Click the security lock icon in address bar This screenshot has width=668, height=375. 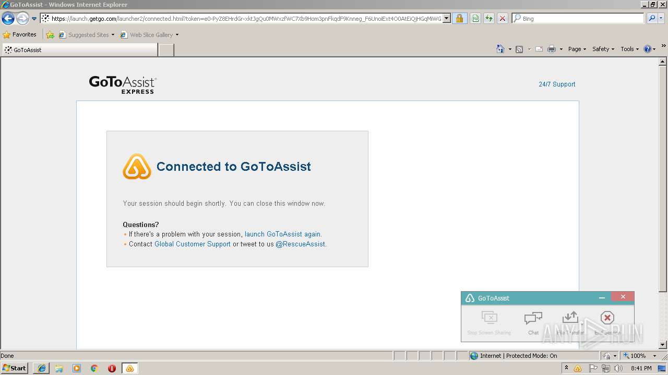(459, 18)
